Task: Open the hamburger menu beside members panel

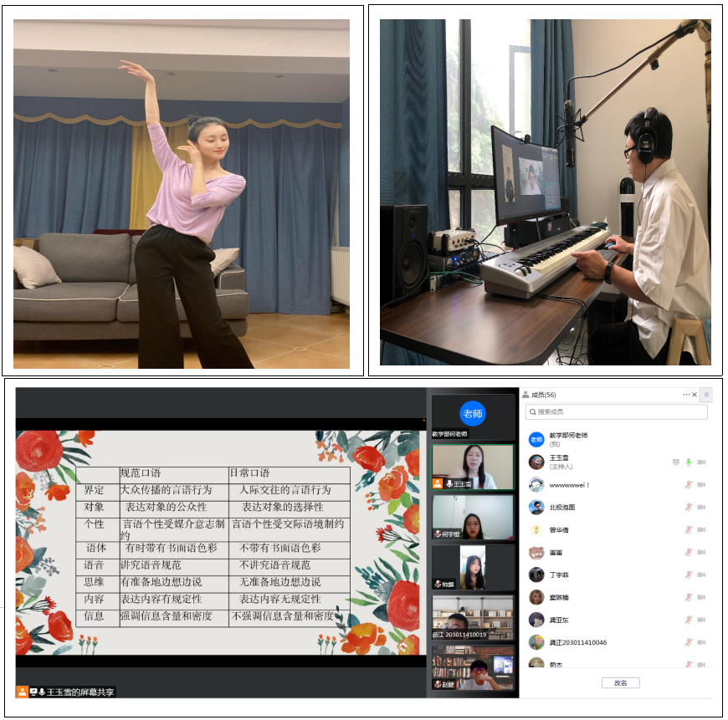Action: tap(706, 395)
